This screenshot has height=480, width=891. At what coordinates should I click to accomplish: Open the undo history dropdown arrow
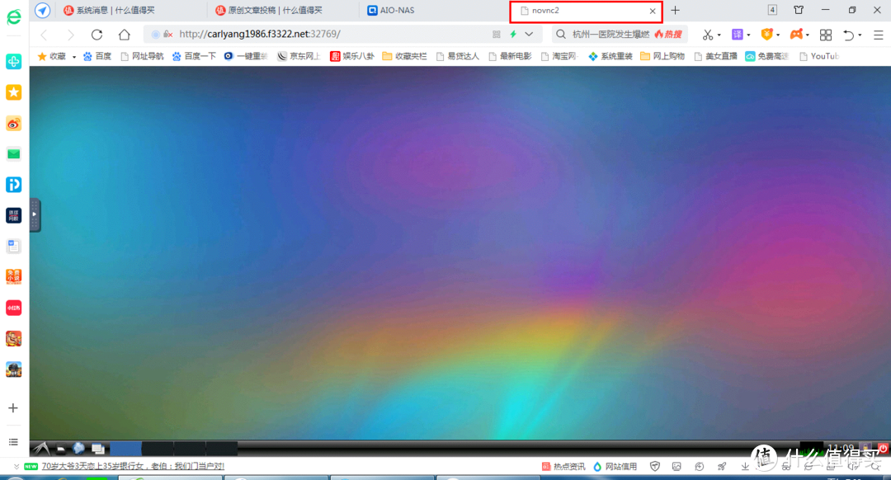(860, 35)
